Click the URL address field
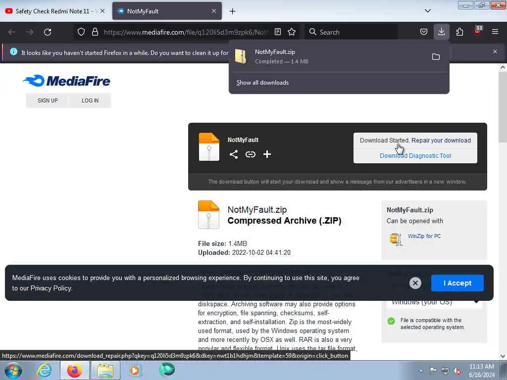 point(186,32)
